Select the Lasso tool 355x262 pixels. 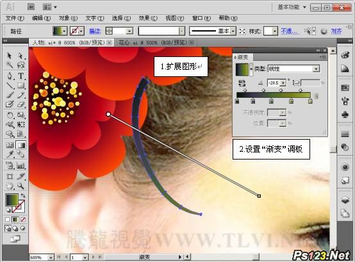(x=21, y=65)
